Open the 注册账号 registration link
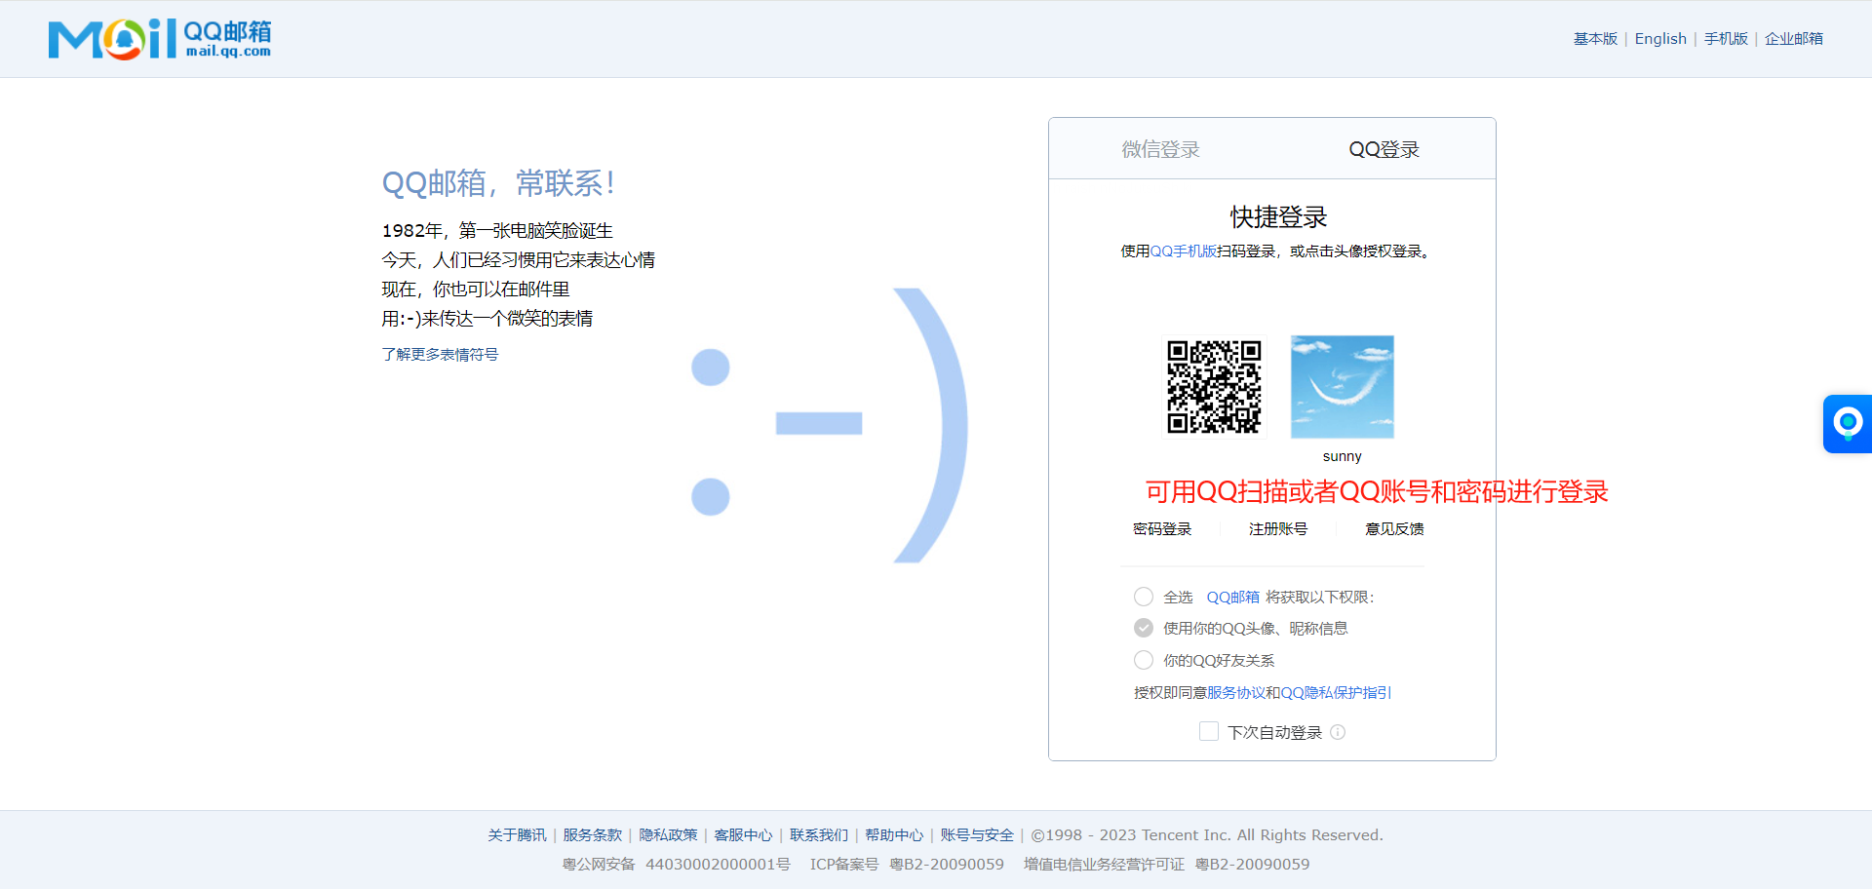The height and width of the screenshot is (889, 1872). [1278, 528]
